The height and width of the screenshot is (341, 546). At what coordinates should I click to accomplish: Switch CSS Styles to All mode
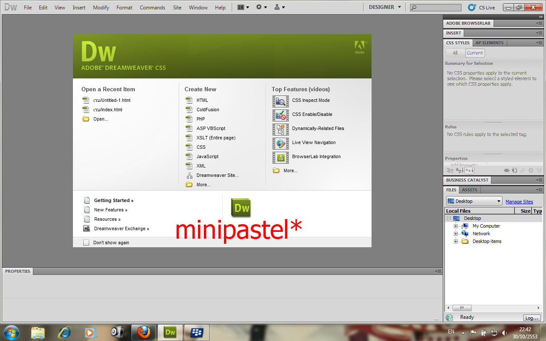(455, 53)
